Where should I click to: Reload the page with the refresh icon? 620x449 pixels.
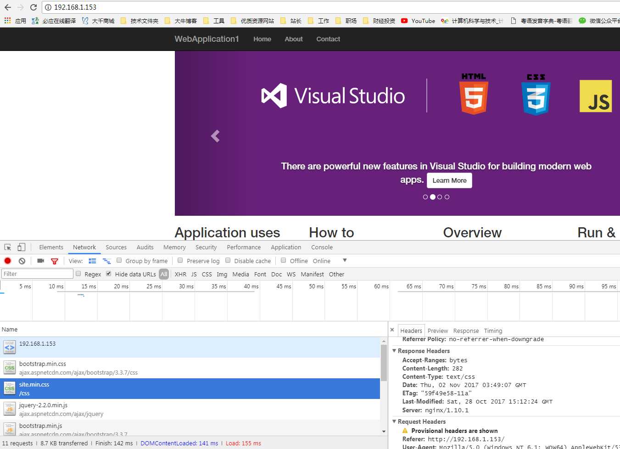pos(33,7)
